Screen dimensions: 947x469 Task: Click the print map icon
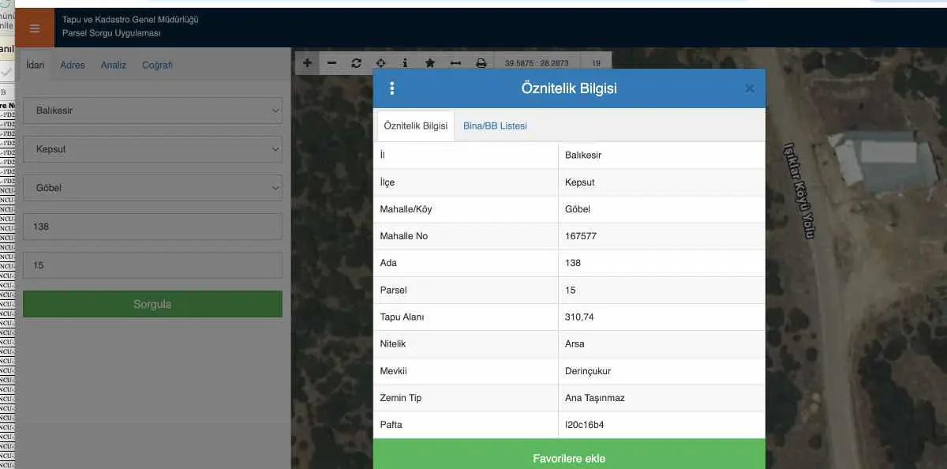[x=481, y=63]
